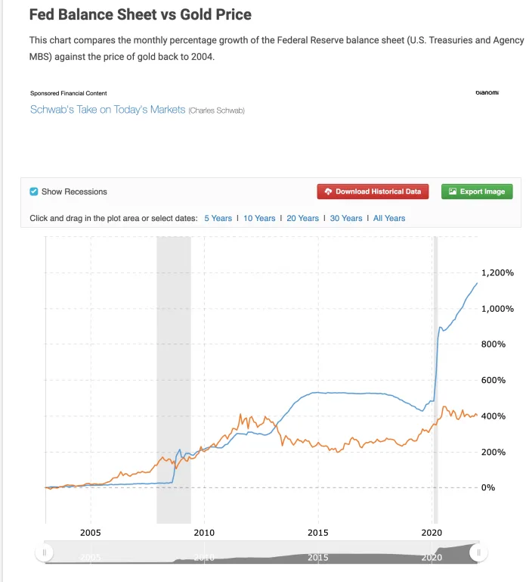Uncheck the Show Recessions checkbox
The width and height of the screenshot is (529, 582).
point(34,191)
